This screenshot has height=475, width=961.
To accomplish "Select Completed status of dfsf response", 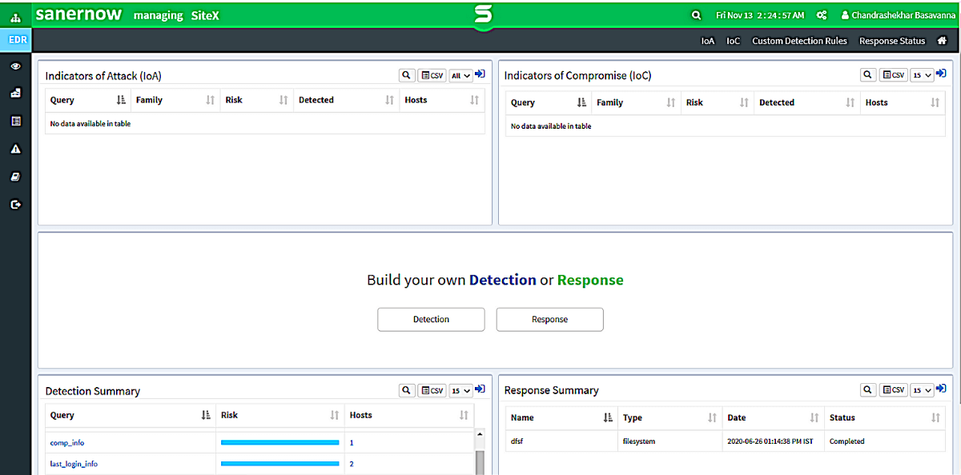I will pyautogui.click(x=847, y=441).
